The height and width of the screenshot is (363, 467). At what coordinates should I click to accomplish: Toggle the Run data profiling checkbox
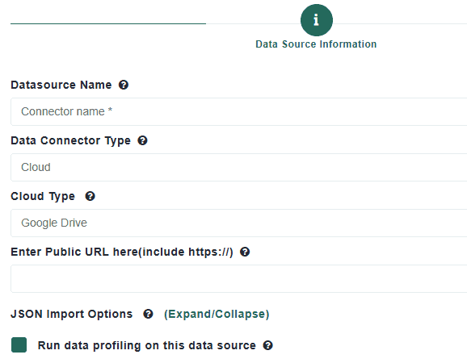coord(19,345)
